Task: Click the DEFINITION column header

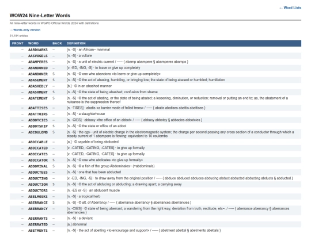Action: tap(76, 43)
